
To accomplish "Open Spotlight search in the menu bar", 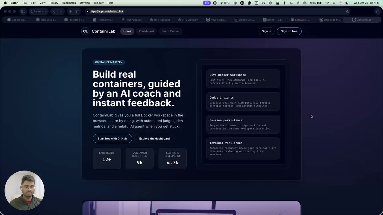I will tap(334, 3).
